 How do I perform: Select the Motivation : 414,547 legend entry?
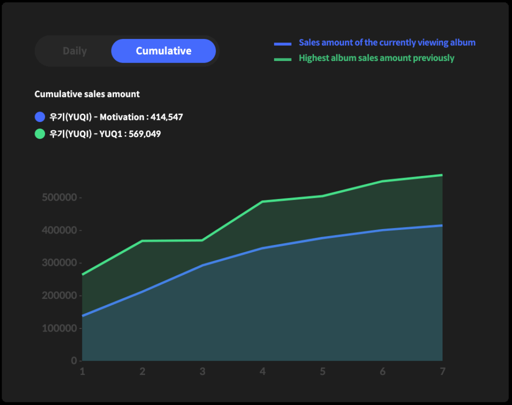[116, 117]
